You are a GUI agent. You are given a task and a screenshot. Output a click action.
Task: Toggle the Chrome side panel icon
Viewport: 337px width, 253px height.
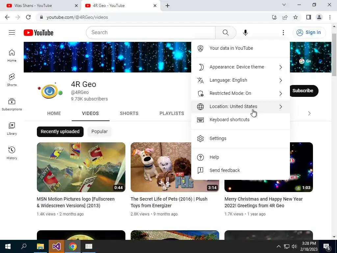[309, 17]
